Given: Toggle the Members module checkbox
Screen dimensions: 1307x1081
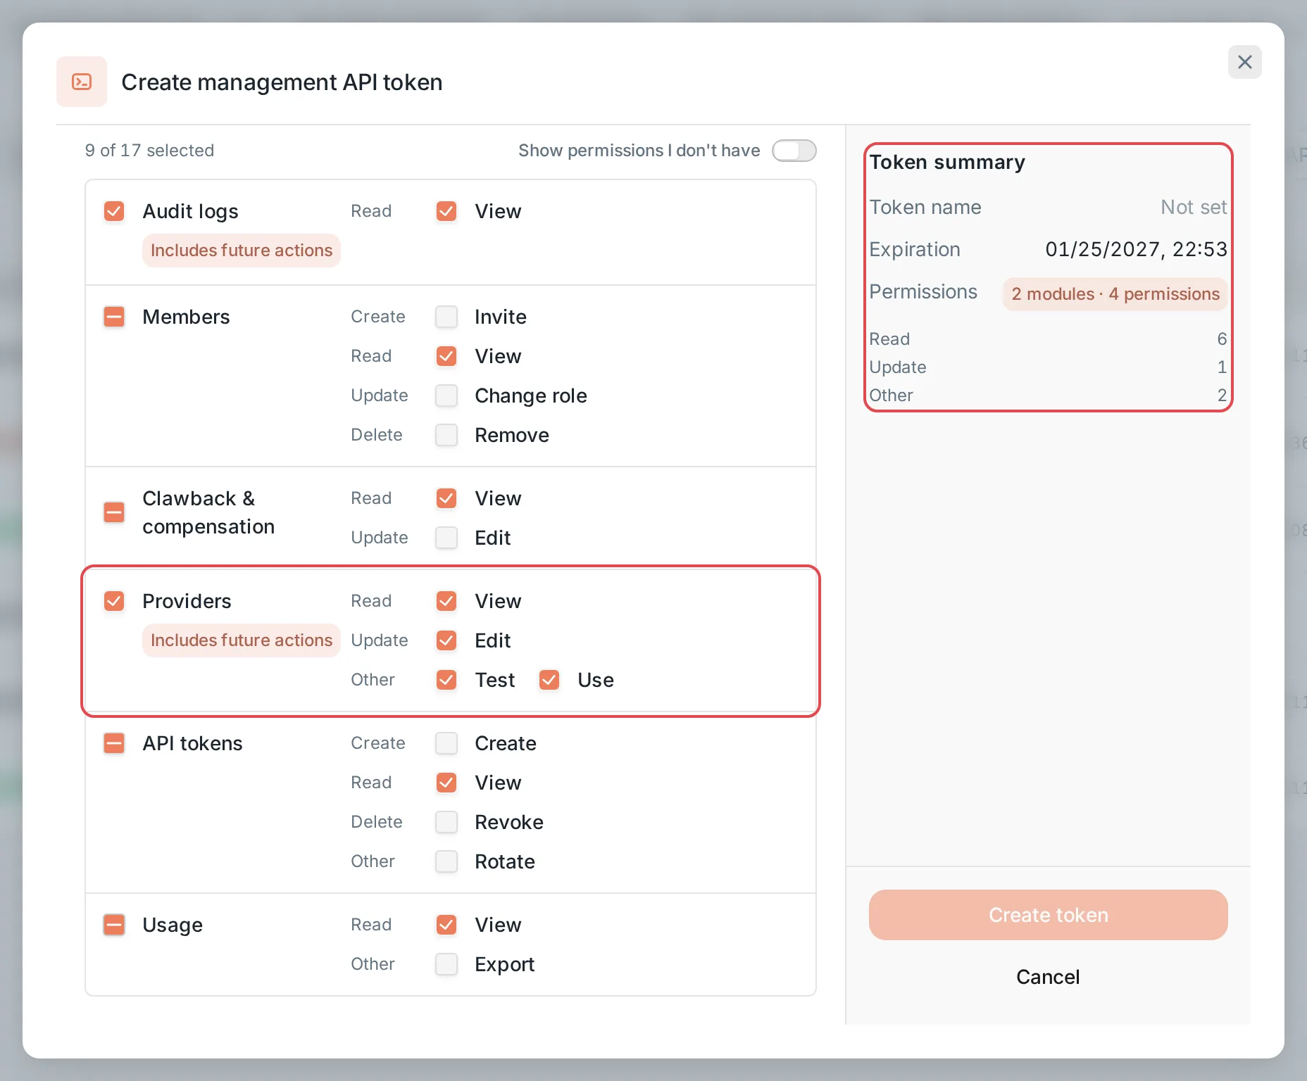Looking at the screenshot, I should point(114,317).
